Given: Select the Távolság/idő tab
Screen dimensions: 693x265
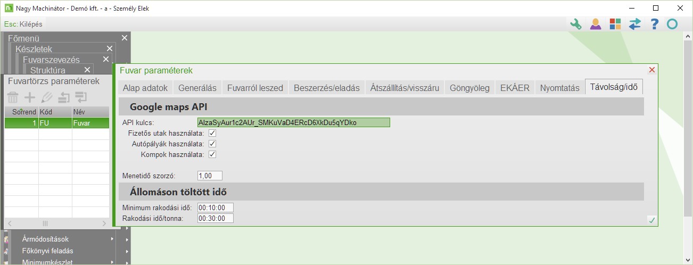Looking at the screenshot, I should click(614, 87).
